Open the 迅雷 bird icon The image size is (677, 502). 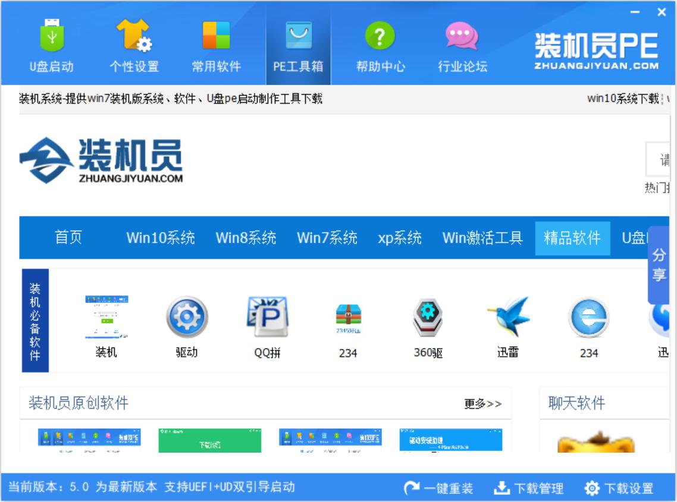508,317
